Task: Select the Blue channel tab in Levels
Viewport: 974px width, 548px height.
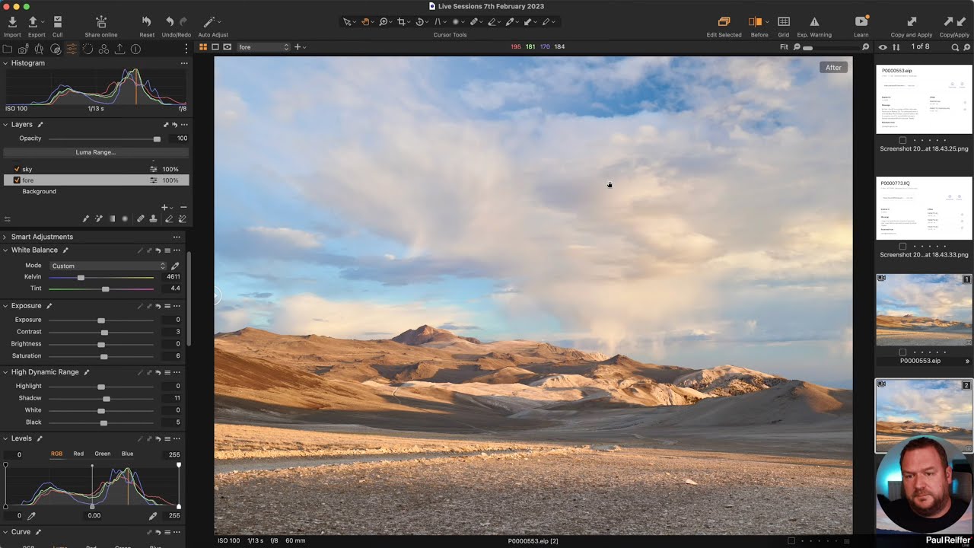Action: click(x=127, y=454)
